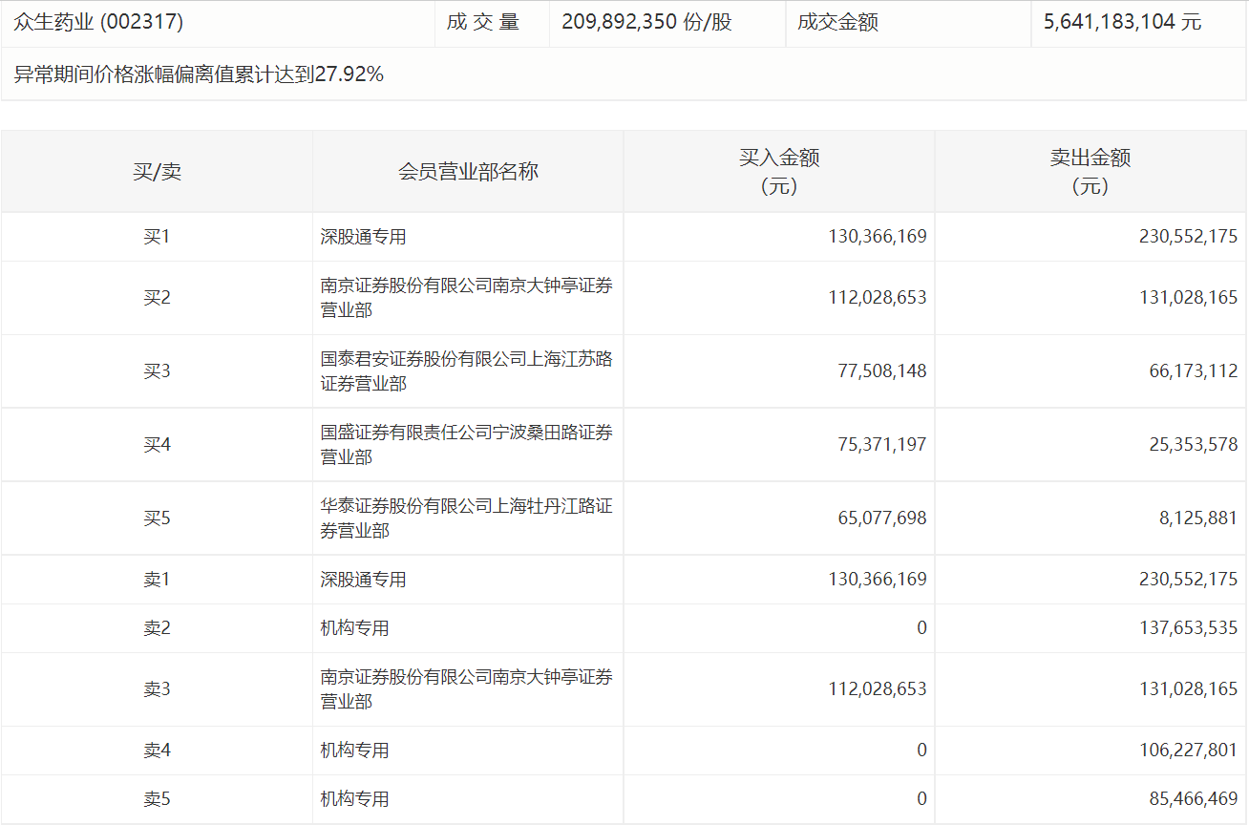Click 华泰证券上海牡丹江路证券营业部 name
This screenshot has width=1249, height=825.
coord(467,518)
